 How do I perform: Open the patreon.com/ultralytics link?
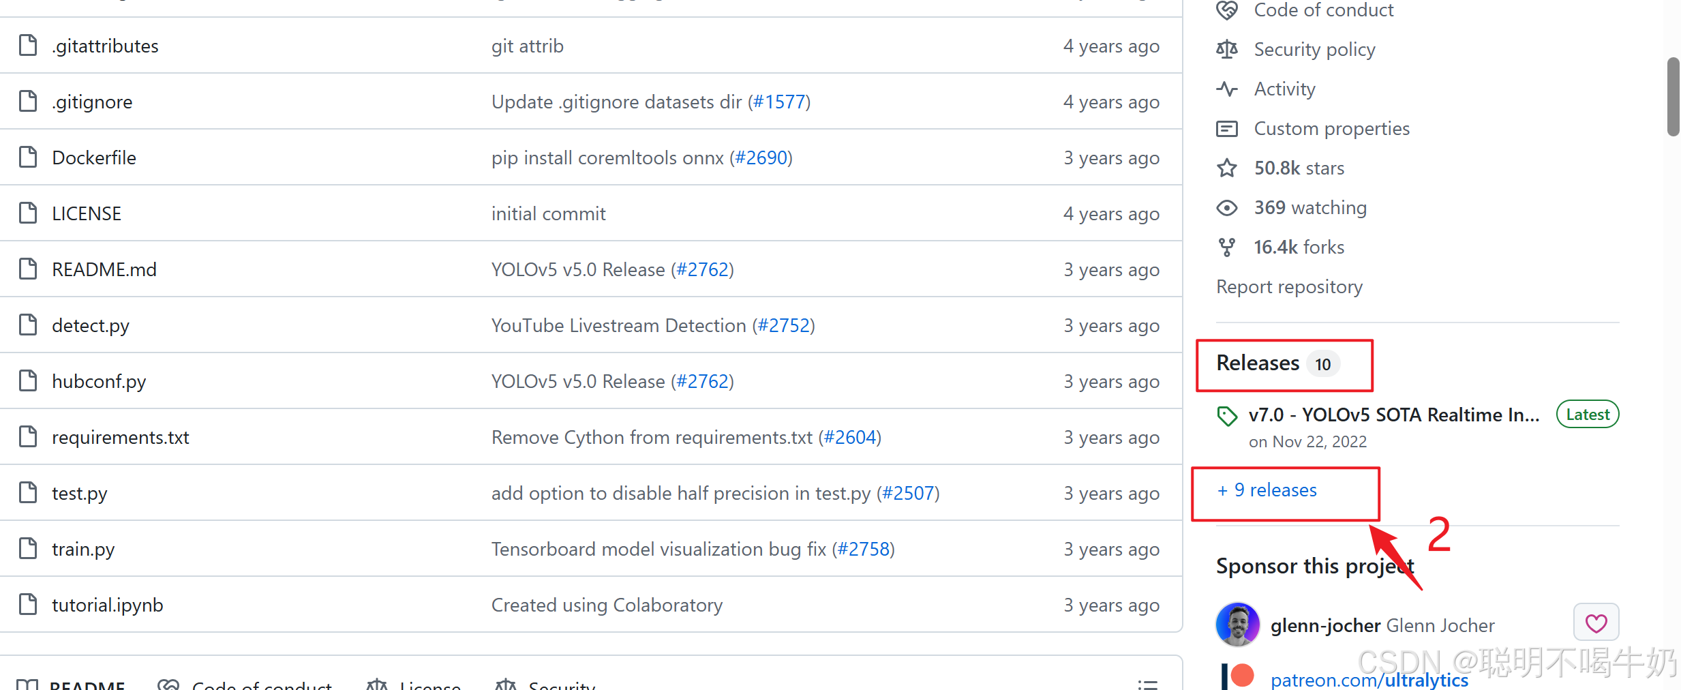click(1369, 680)
